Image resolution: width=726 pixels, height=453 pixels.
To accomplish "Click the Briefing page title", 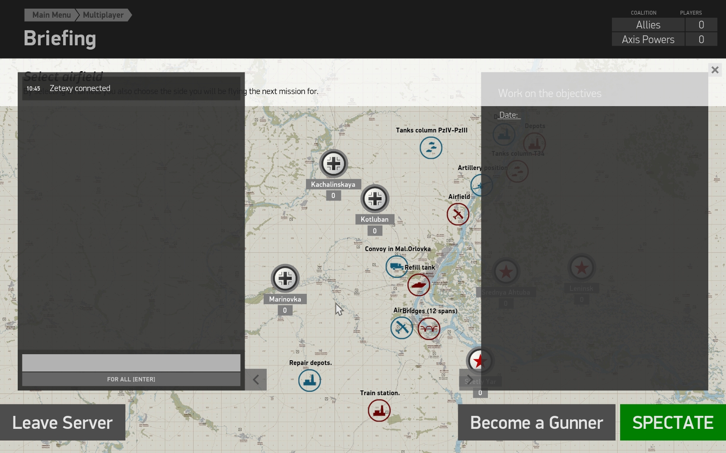I will tap(60, 38).
